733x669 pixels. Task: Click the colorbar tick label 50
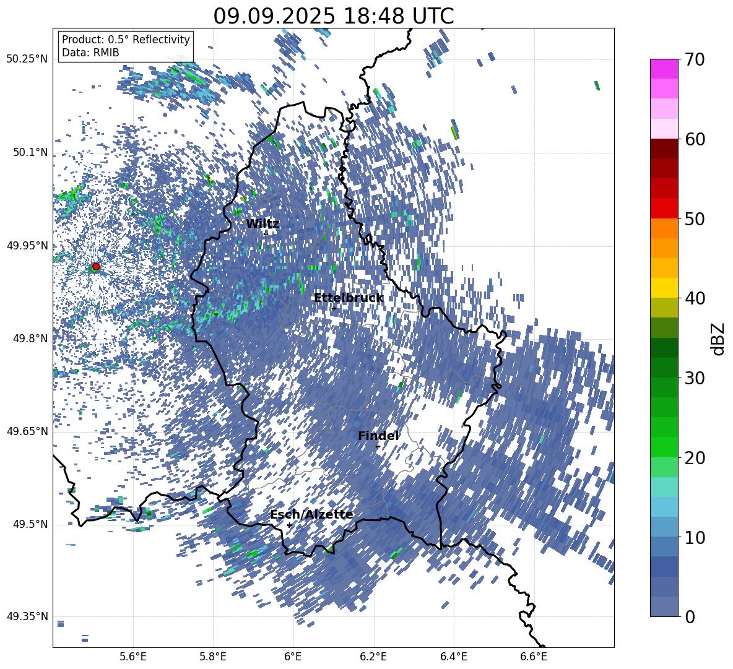(695, 218)
